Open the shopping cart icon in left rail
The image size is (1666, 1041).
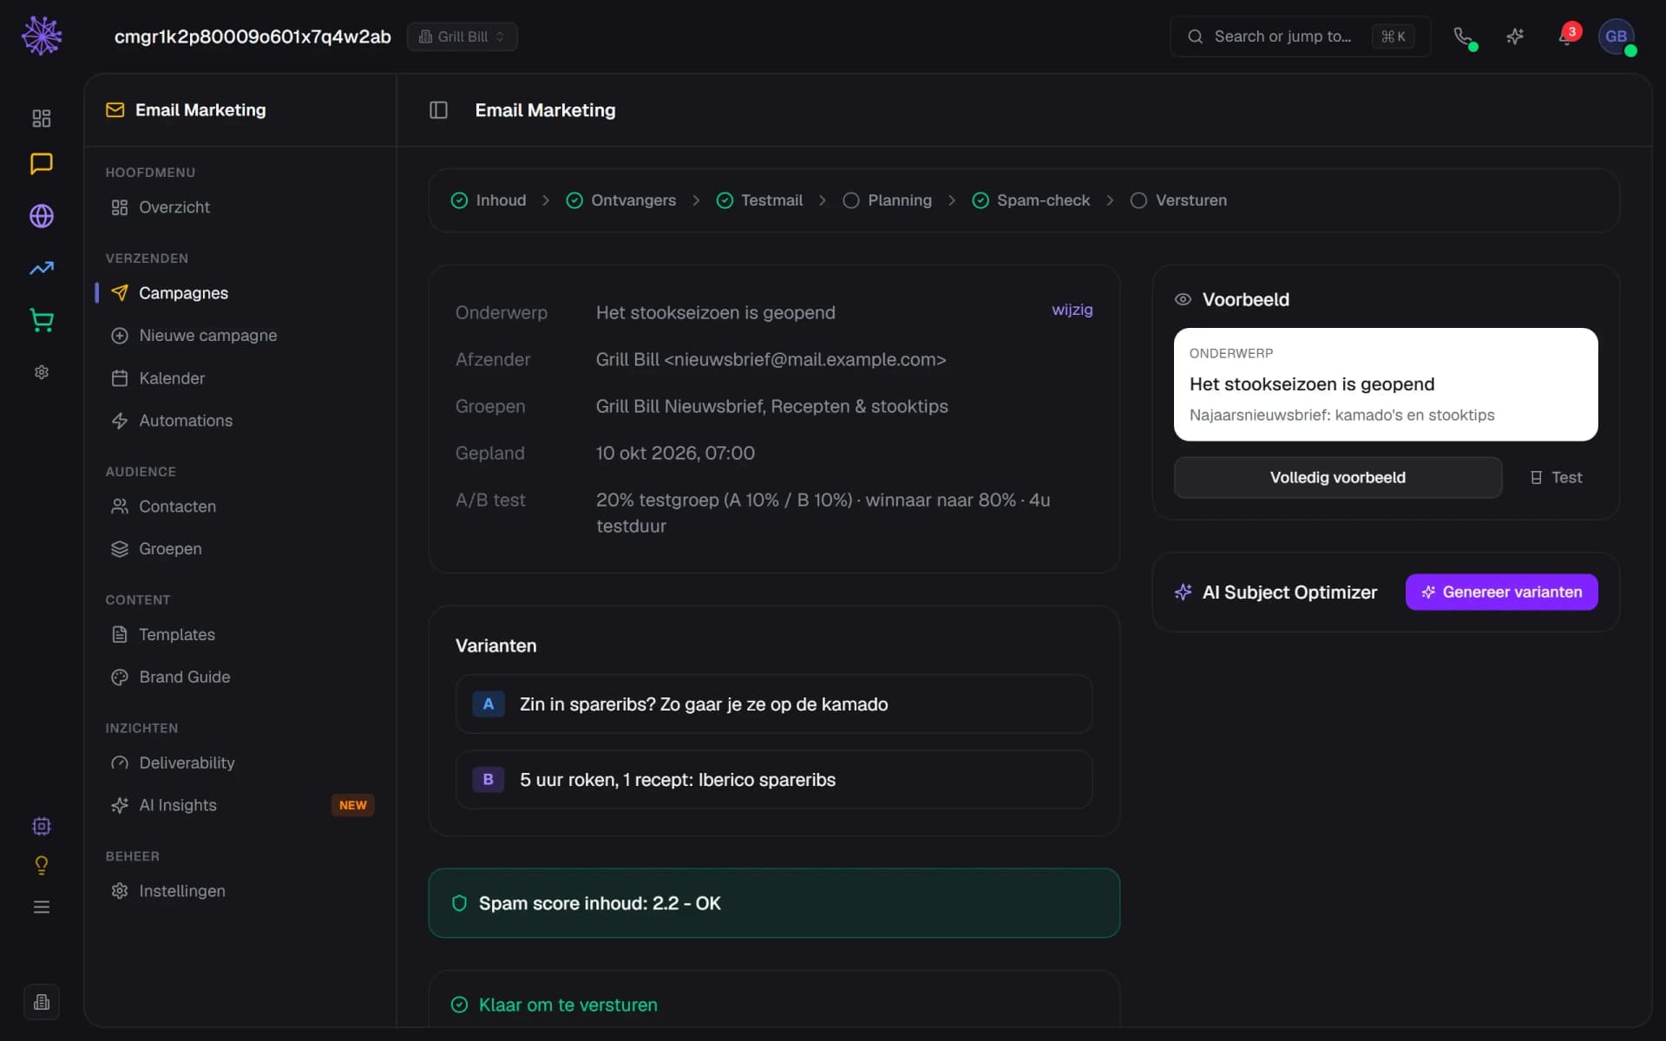point(42,320)
